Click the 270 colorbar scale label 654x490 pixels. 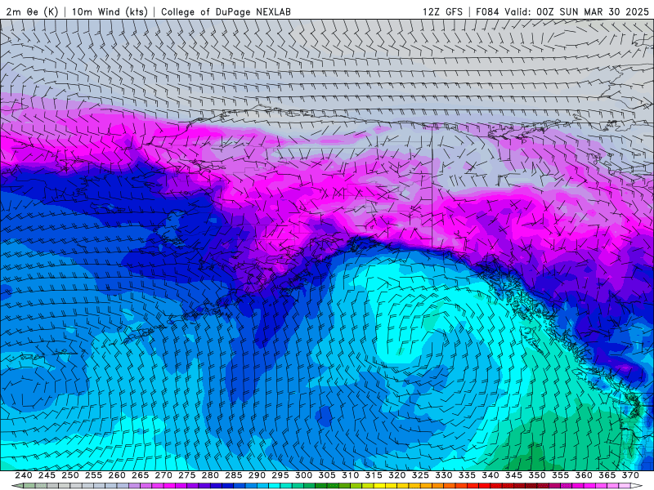163,475
